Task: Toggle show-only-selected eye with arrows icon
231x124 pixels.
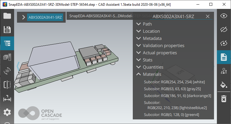Action: click(224, 43)
